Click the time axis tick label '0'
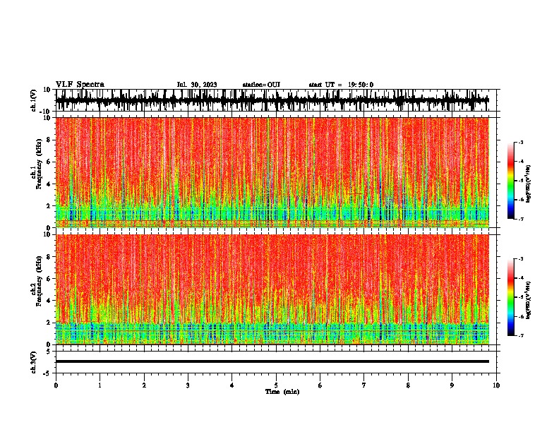This screenshot has width=559, height=432. pos(56,385)
